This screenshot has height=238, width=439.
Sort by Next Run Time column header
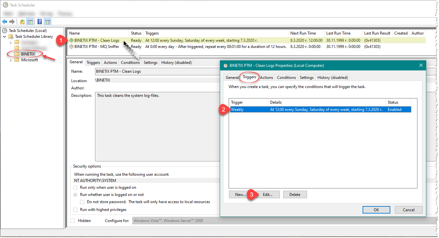point(306,33)
